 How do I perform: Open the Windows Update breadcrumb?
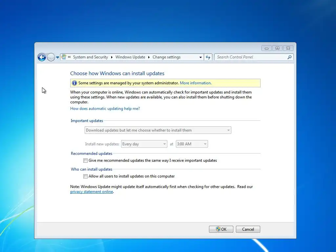[x=130, y=57]
